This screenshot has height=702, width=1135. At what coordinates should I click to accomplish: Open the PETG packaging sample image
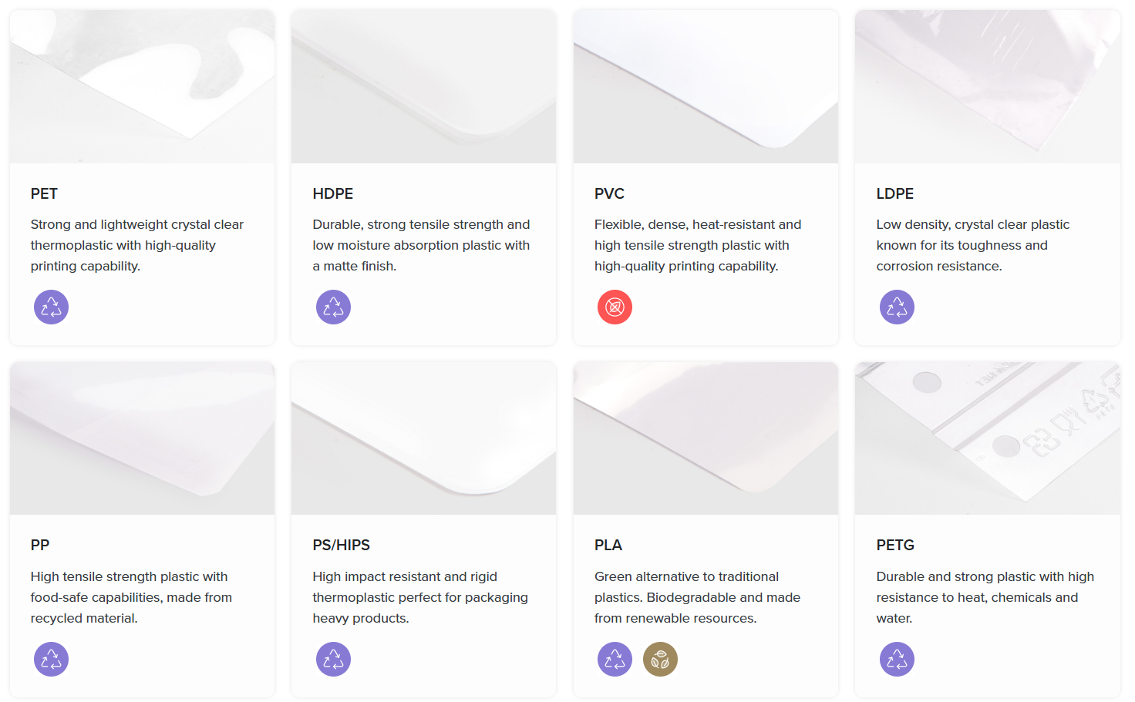point(988,438)
